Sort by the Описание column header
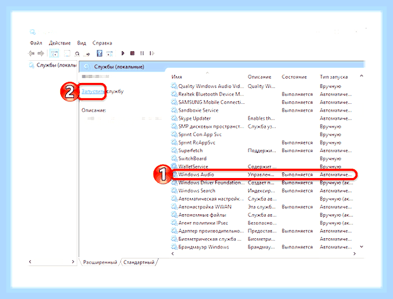 tap(259, 77)
